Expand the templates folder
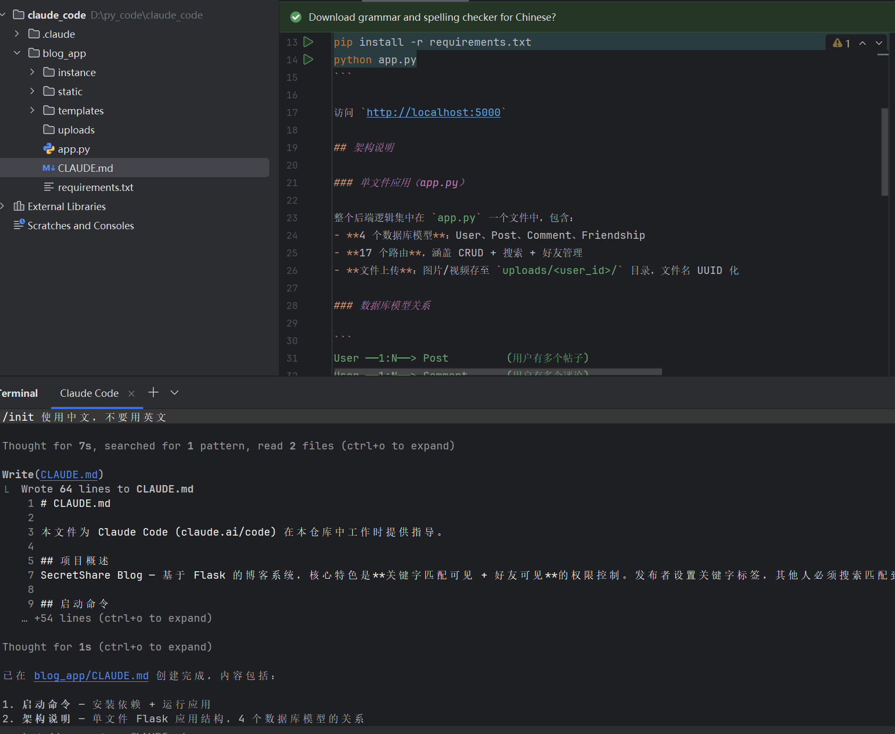 pos(32,111)
